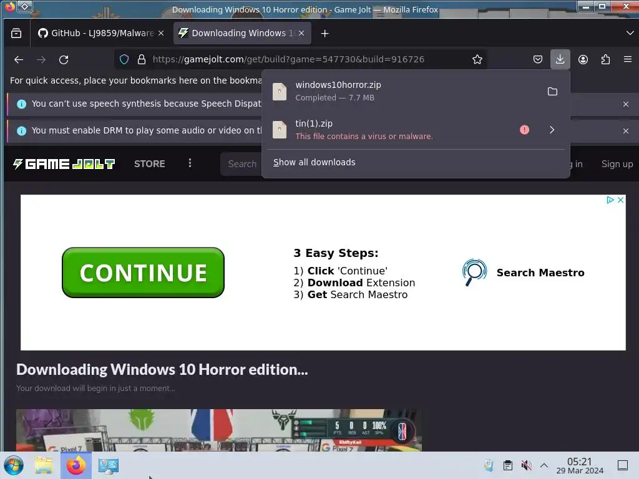Click the video thumbnail below the heading
Viewport: 639px width, 479px height.
[219, 430]
